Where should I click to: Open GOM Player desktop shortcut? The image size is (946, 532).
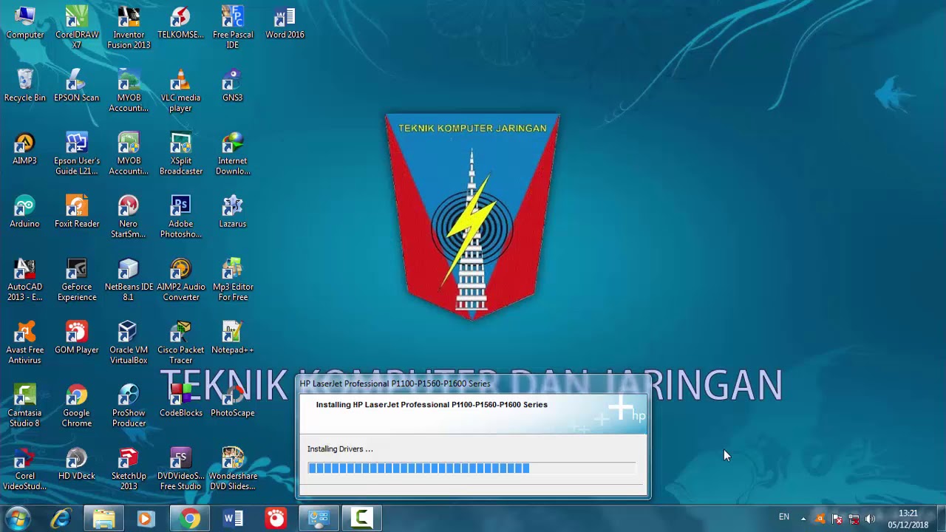tap(77, 338)
